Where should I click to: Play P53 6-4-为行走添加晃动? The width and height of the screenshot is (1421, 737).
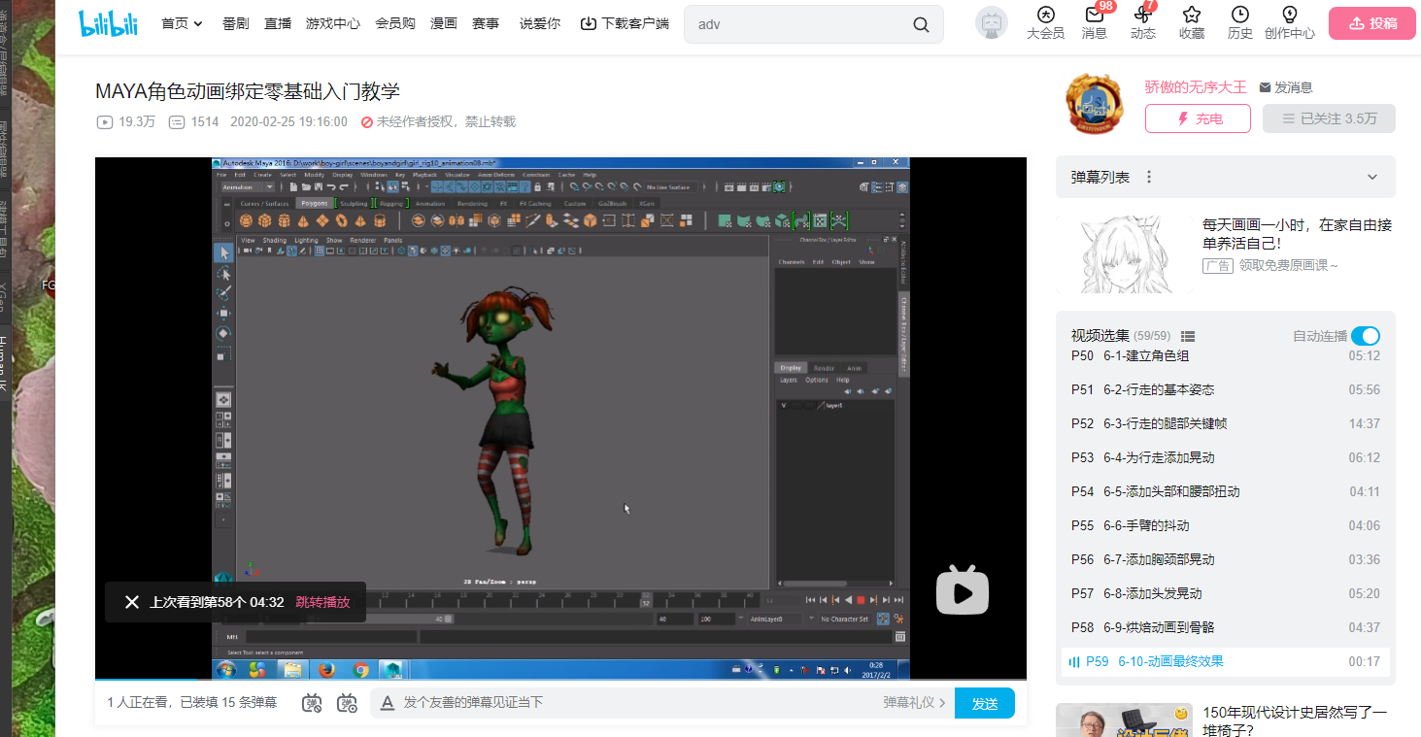[1226, 457]
